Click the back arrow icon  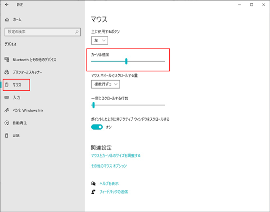(x=7, y=5)
